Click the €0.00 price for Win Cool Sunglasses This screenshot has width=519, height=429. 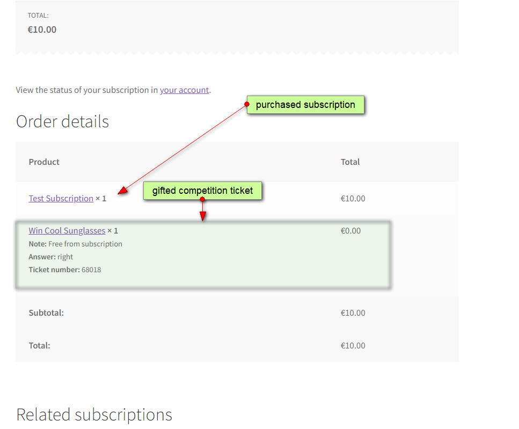[350, 230]
